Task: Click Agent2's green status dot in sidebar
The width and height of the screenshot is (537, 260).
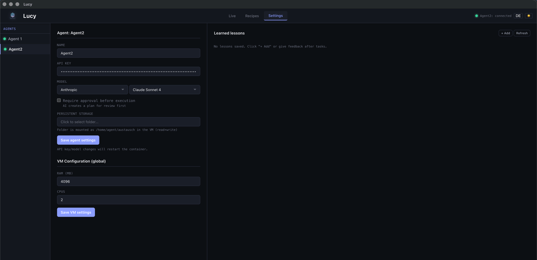Action: (x=5, y=49)
